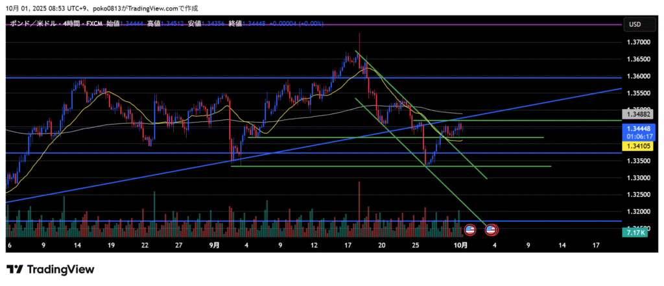Click the 10月 date on time axis
The image size is (664, 286).
[x=460, y=246]
